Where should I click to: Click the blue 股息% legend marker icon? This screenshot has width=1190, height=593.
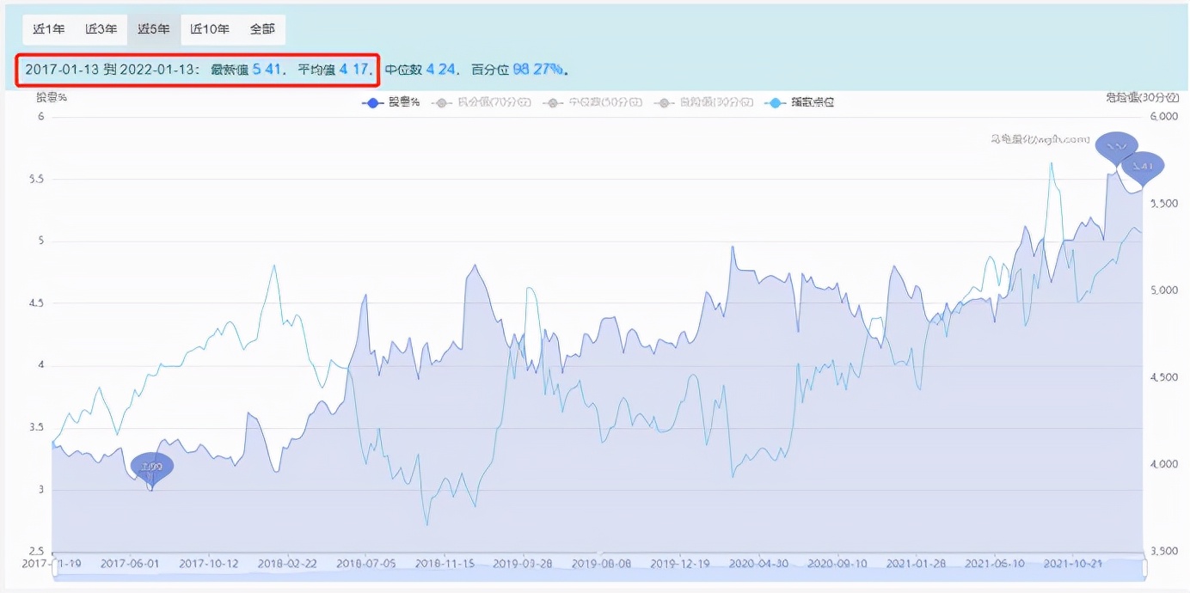pyautogui.click(x=372, y=102)
